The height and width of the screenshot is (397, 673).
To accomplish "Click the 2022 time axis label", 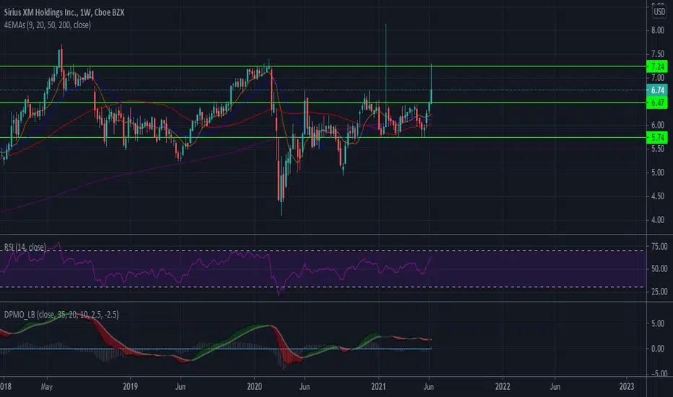I will tap(503, 387).
